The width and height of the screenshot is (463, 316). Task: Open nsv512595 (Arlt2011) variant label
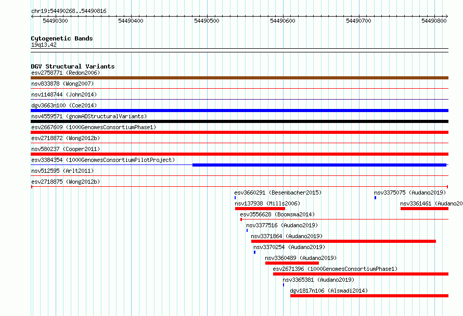coord(62,171)
